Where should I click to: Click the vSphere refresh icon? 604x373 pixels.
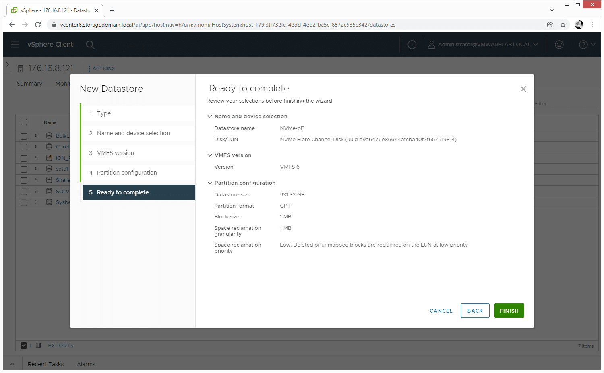(x=412, y=45)
